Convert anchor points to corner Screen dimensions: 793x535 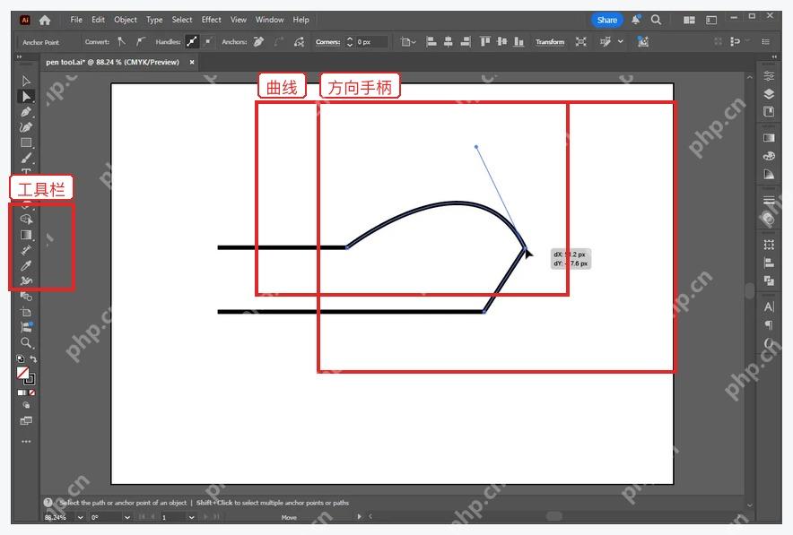pos(121,42)
